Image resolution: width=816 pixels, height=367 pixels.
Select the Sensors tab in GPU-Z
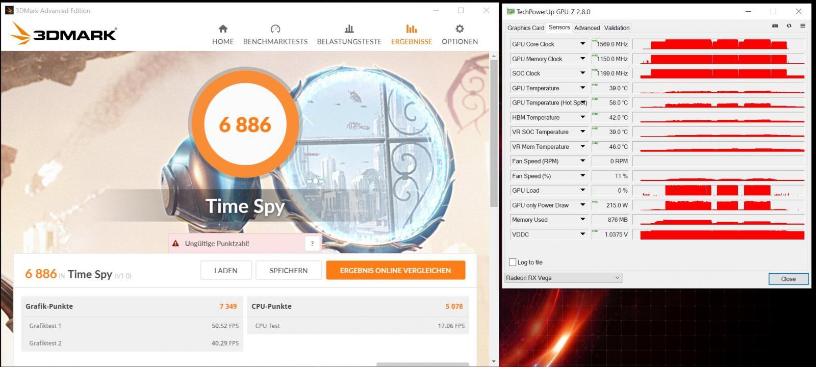pos(559,28)
